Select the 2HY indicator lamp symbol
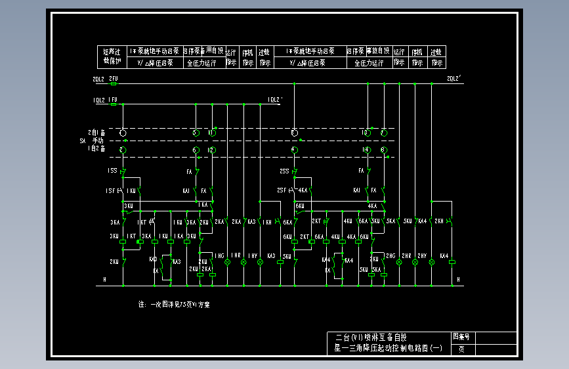 431,262
